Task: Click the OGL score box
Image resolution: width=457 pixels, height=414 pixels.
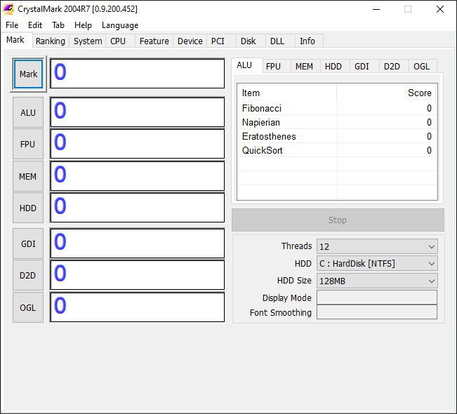Action: click(138, 307)
